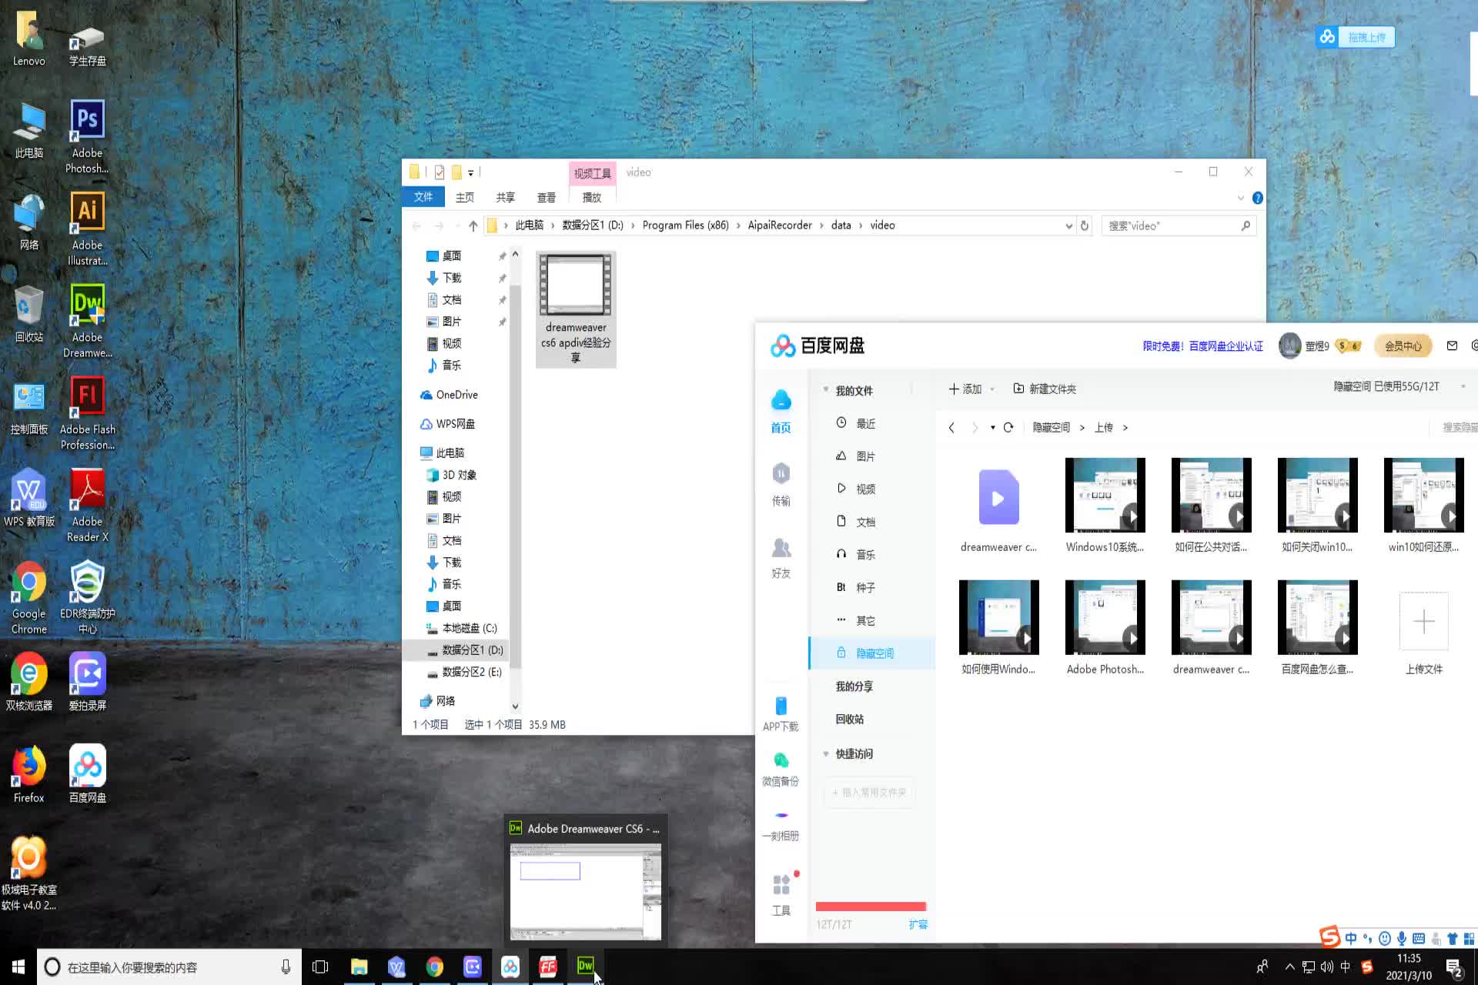Select OneDrive in Explorer navigation pane
The height and width of the screenshot is (985, 1478).
(x=449, y=395)
